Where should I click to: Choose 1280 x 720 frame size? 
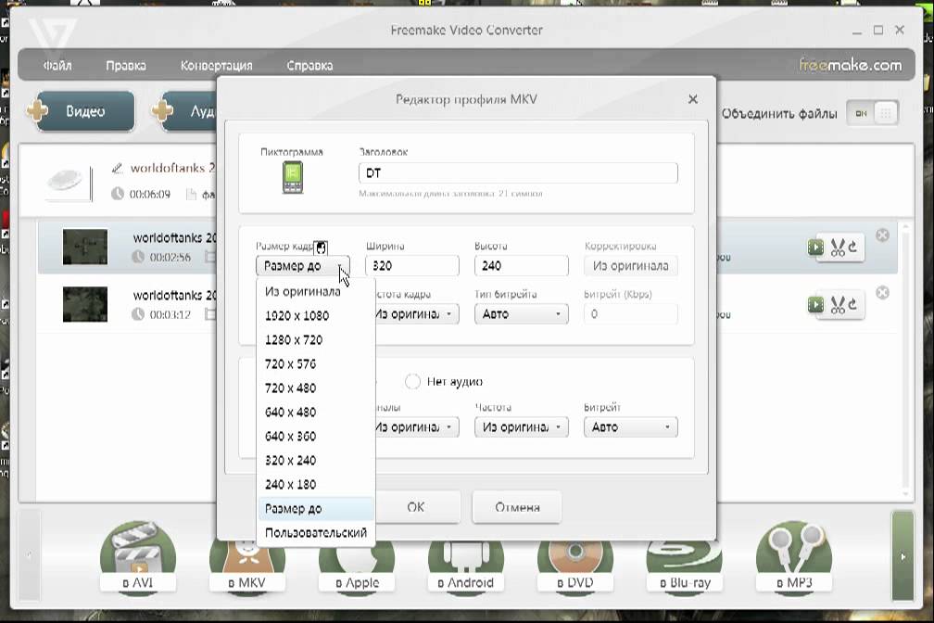tap(316, 340)
